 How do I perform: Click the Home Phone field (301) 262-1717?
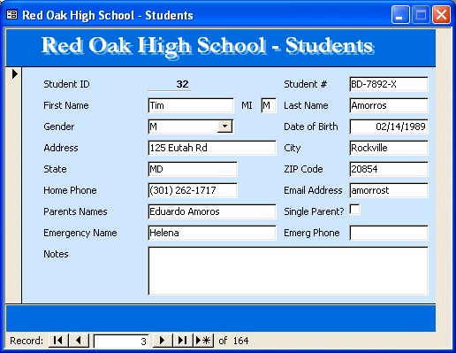coord(193,190)
